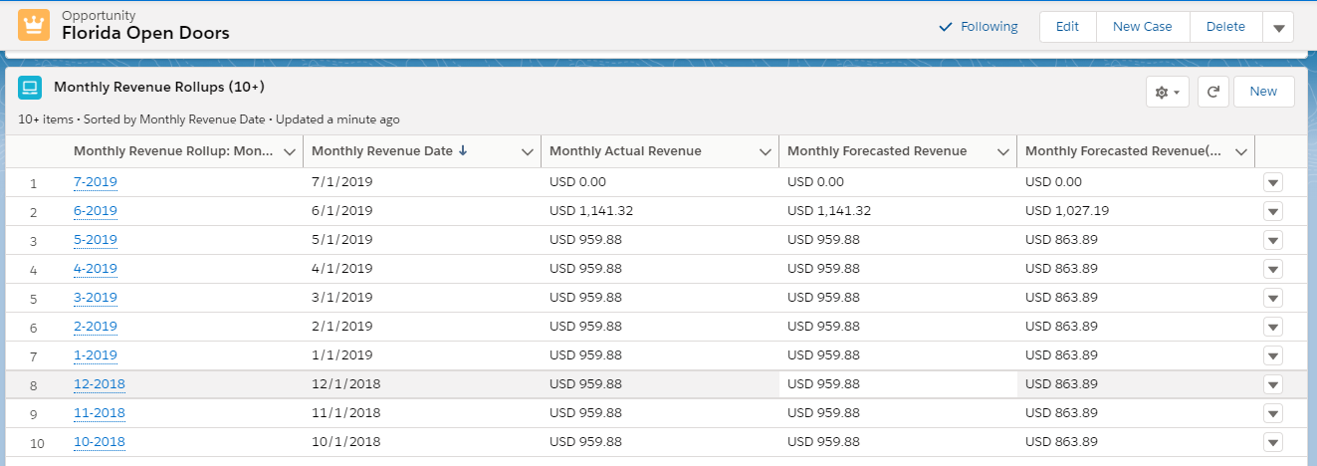
Task: Show row actions for the 11-2018 row
Action: 1273,413
